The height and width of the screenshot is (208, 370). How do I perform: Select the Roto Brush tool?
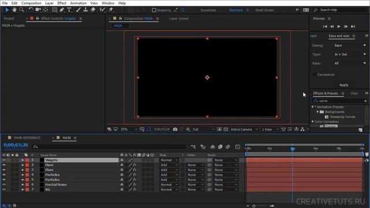coord(102,10)
